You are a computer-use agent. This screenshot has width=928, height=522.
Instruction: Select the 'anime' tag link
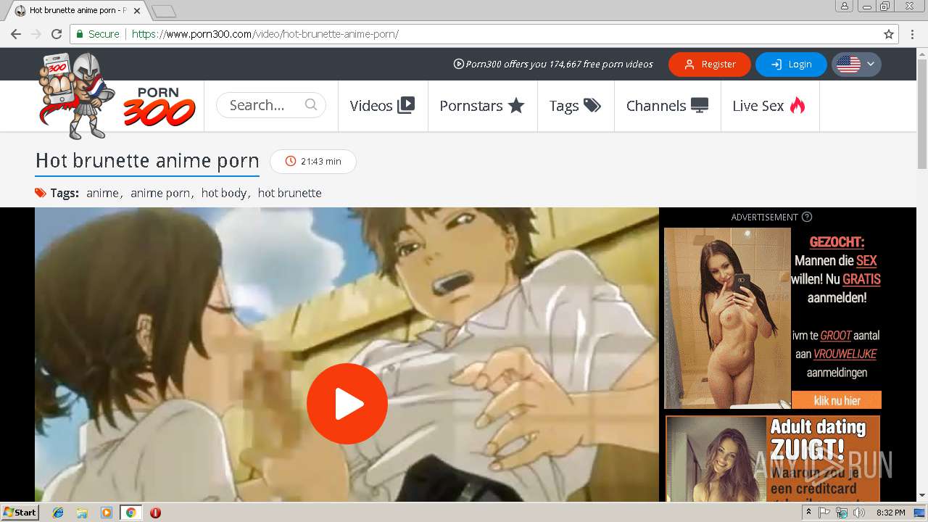[102, 193]
